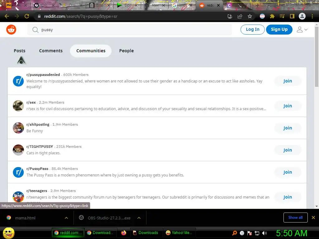Expand the OBS-Studio download options chevron
This screenshot has height=239, width=319.
[x=139, y=218]
